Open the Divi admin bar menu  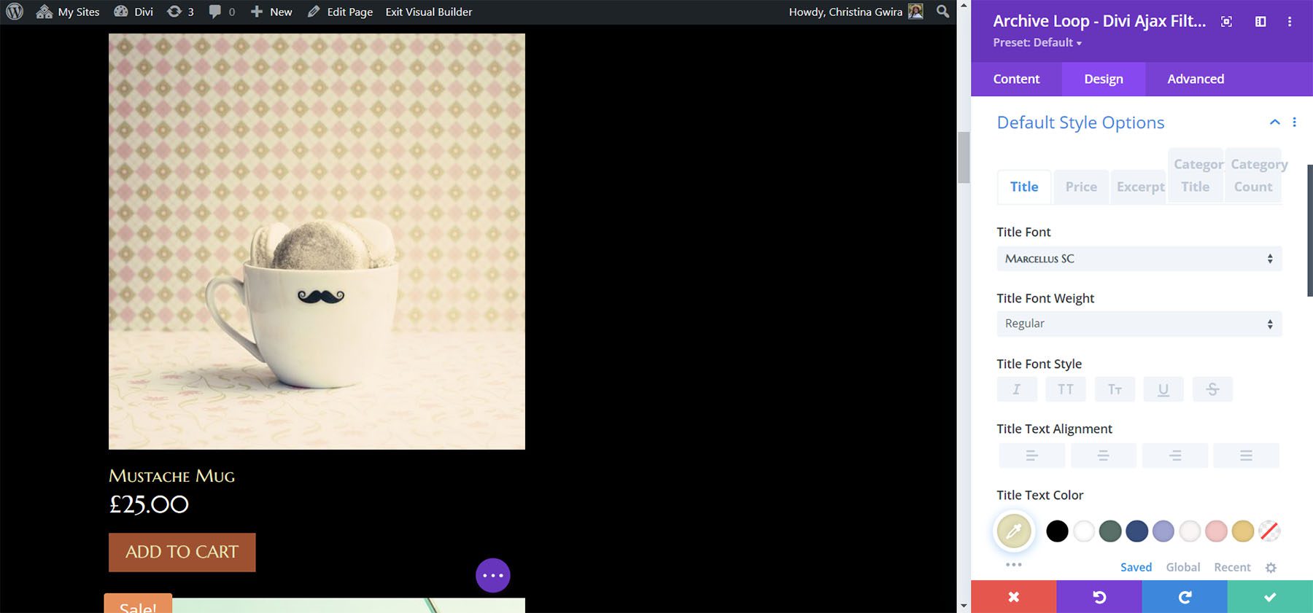point(133,12)
